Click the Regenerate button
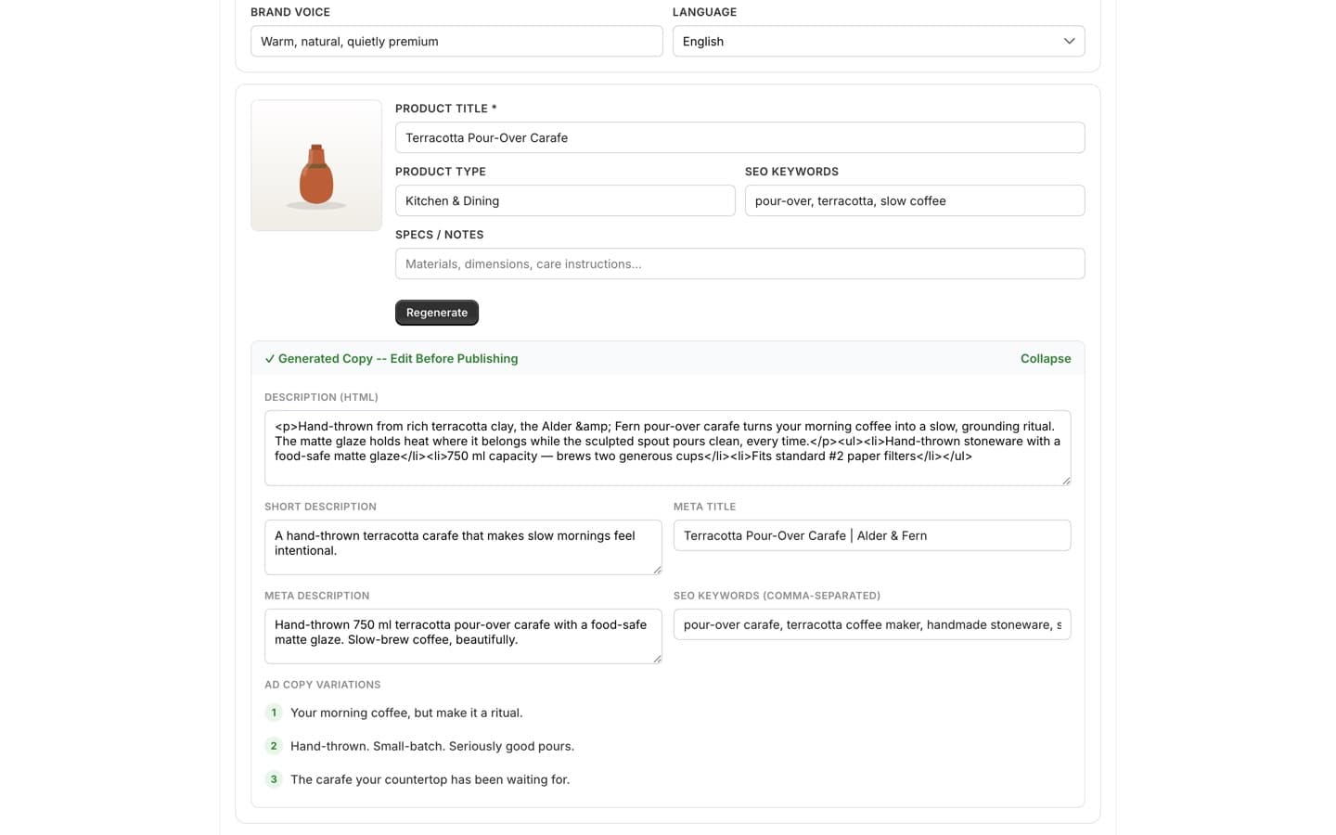 [437, 313]
